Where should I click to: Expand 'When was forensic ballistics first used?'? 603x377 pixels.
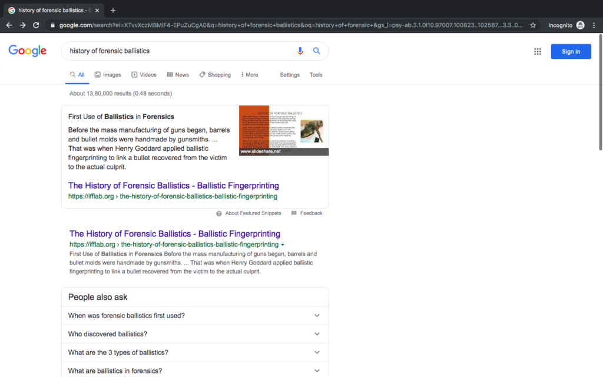[195, 316]
